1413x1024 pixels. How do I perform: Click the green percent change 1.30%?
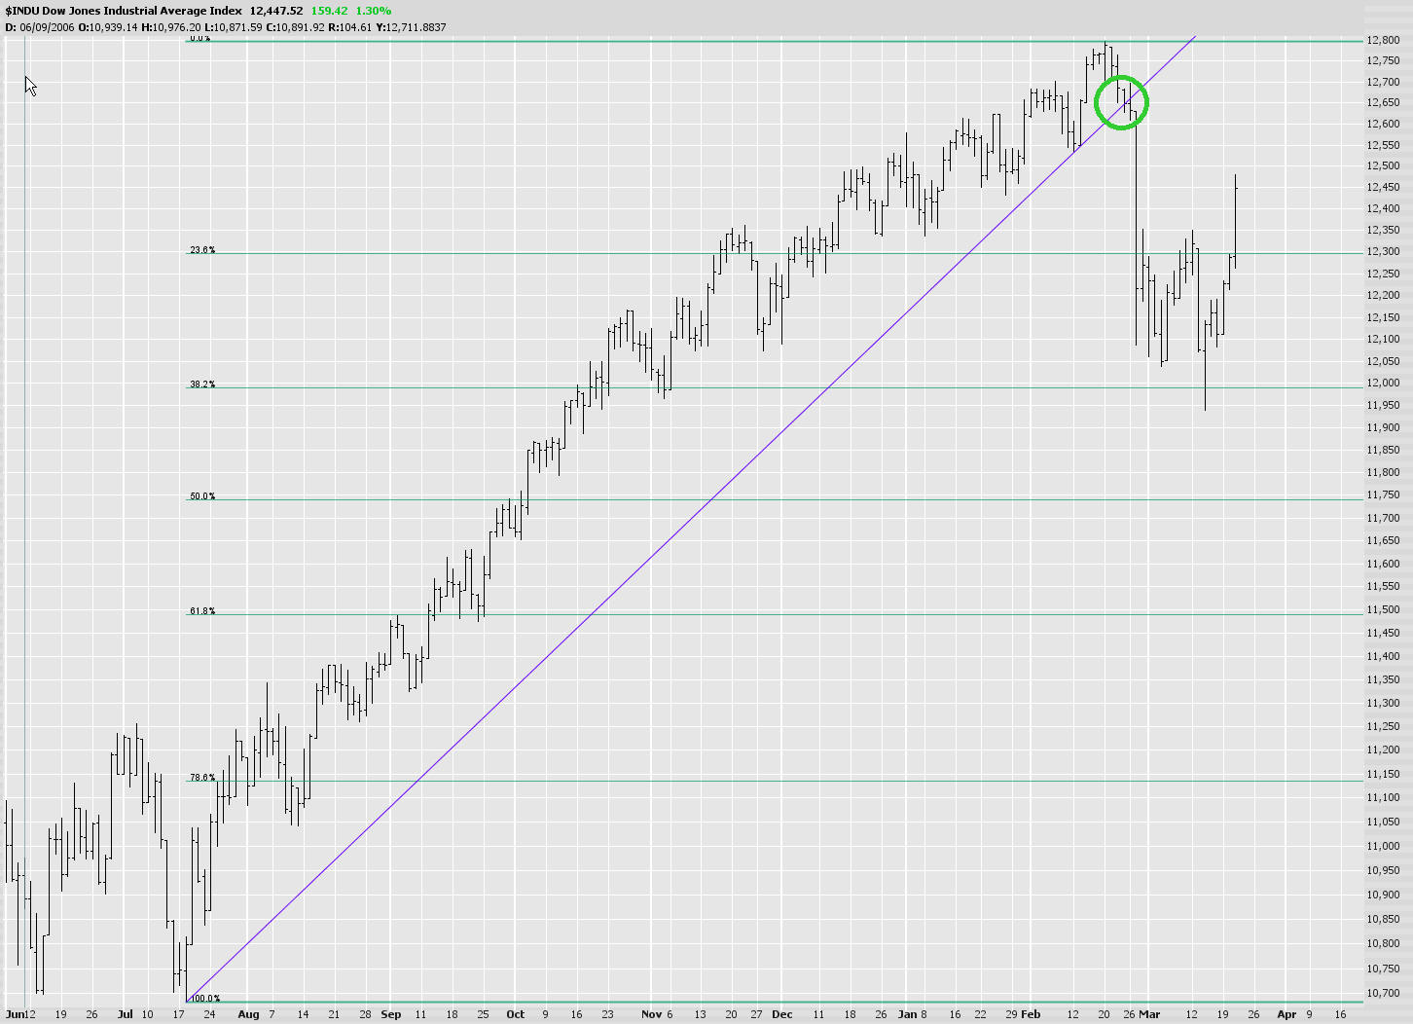click(374, 11)
